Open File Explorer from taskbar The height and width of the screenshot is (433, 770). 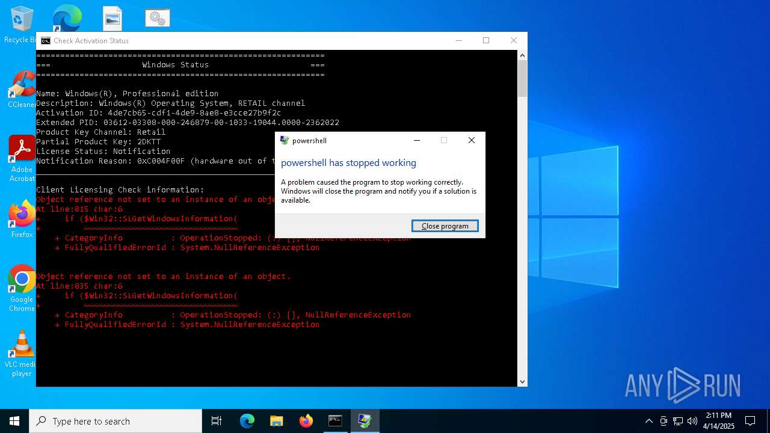276,421
